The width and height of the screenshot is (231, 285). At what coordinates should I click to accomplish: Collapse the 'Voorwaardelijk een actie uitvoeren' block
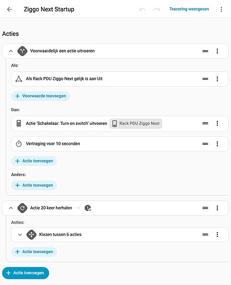click(11, 51)
